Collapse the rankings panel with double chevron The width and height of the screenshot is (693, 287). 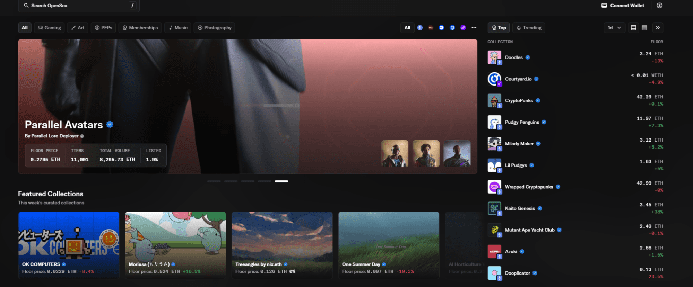pyautogui.click(x=658, y=28)
